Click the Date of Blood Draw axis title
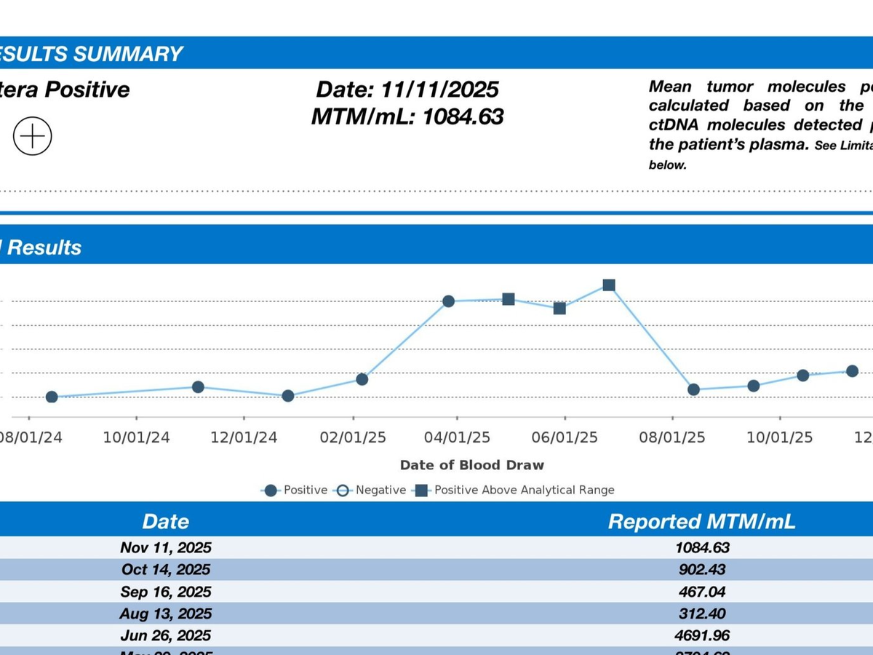The height and width of the screenshot is (655, 873). tap(471, 465)
